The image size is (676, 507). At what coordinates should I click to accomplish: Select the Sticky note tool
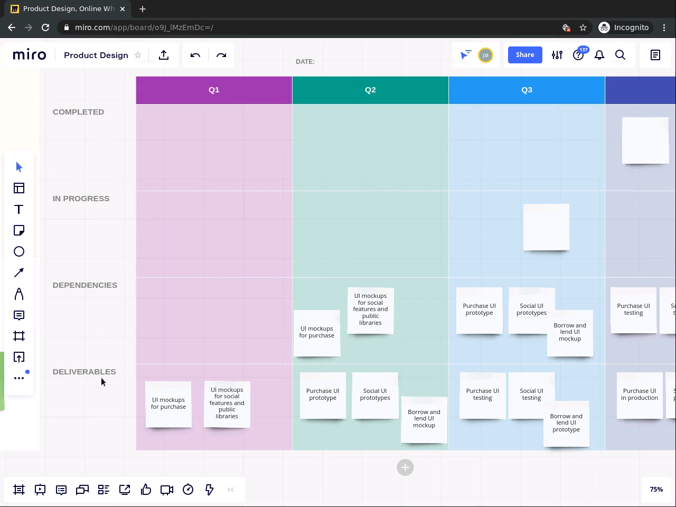[x=19, y=231]
